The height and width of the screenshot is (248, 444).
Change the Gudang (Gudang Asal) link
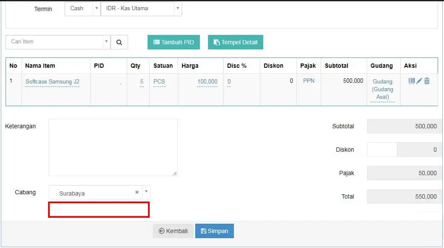tap(383, 89)
